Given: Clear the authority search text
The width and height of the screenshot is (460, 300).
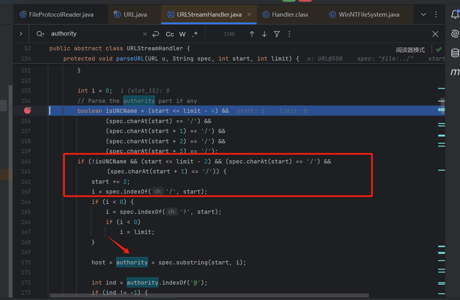Looking at the screenshot, I should (x=145, y=34).
